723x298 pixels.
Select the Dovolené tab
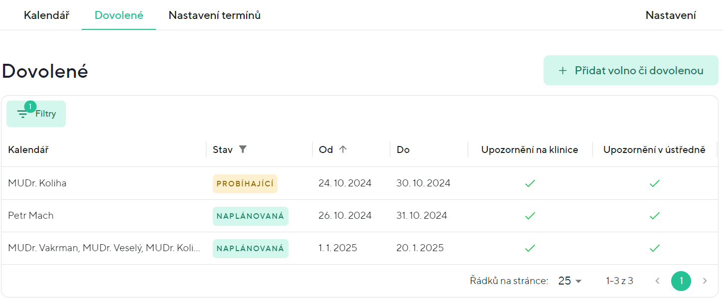(x=119, y=15)
